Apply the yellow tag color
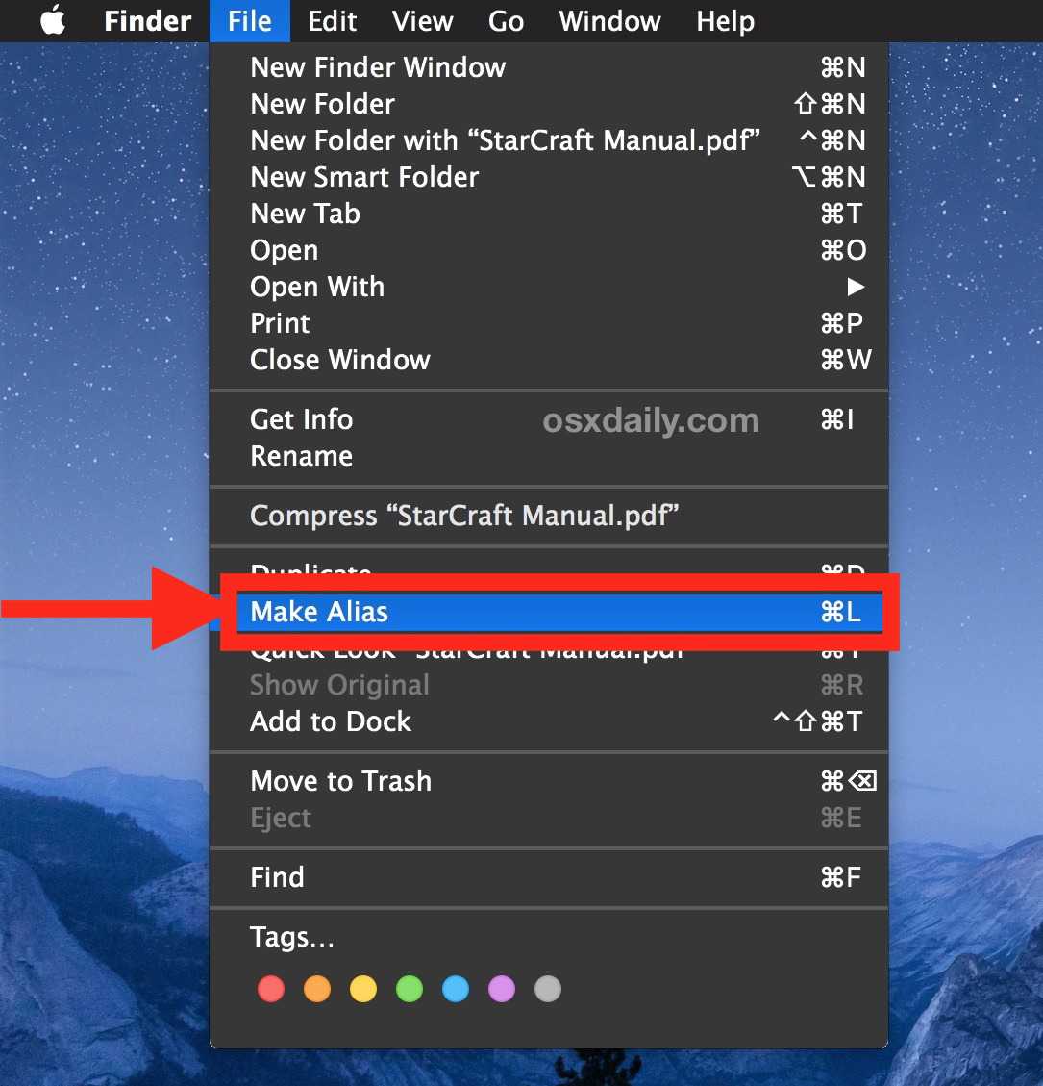1043x1086 pixels. tap(363, 988)
